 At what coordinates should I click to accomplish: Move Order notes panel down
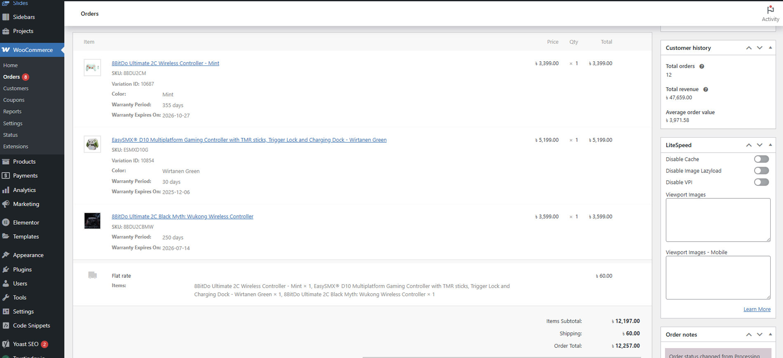760,335
